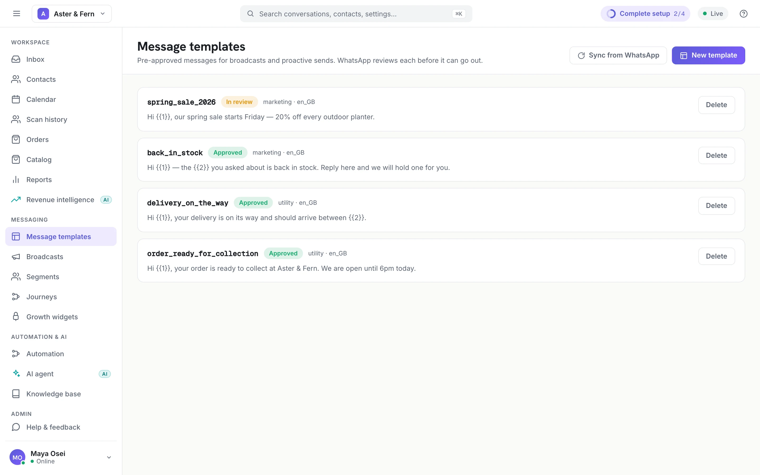Click the ⌘K shortcut hint
The width and height of the screenshot is (760, 475).
pos(459,13)
